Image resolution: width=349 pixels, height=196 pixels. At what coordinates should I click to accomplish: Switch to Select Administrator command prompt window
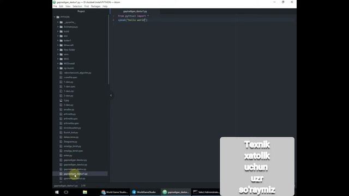206,192
